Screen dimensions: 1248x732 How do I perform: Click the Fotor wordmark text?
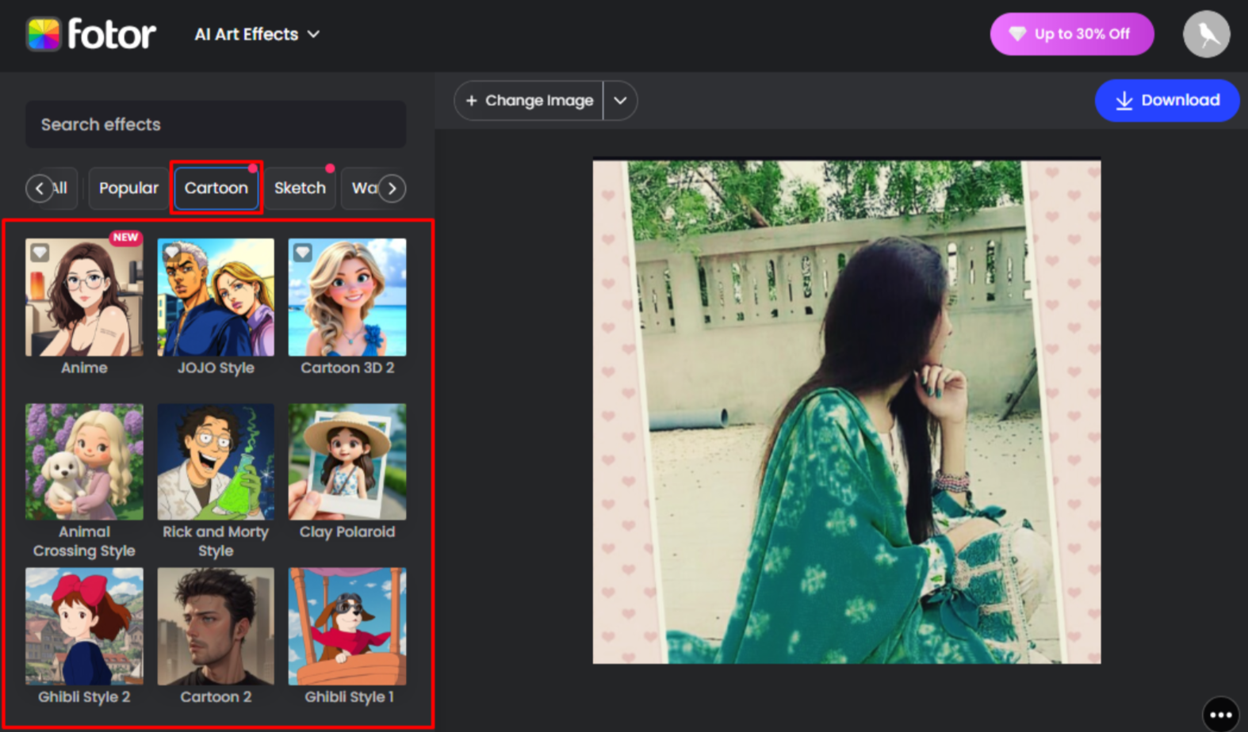[112, 34]
